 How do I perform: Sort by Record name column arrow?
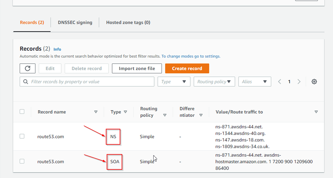[96, 112]
